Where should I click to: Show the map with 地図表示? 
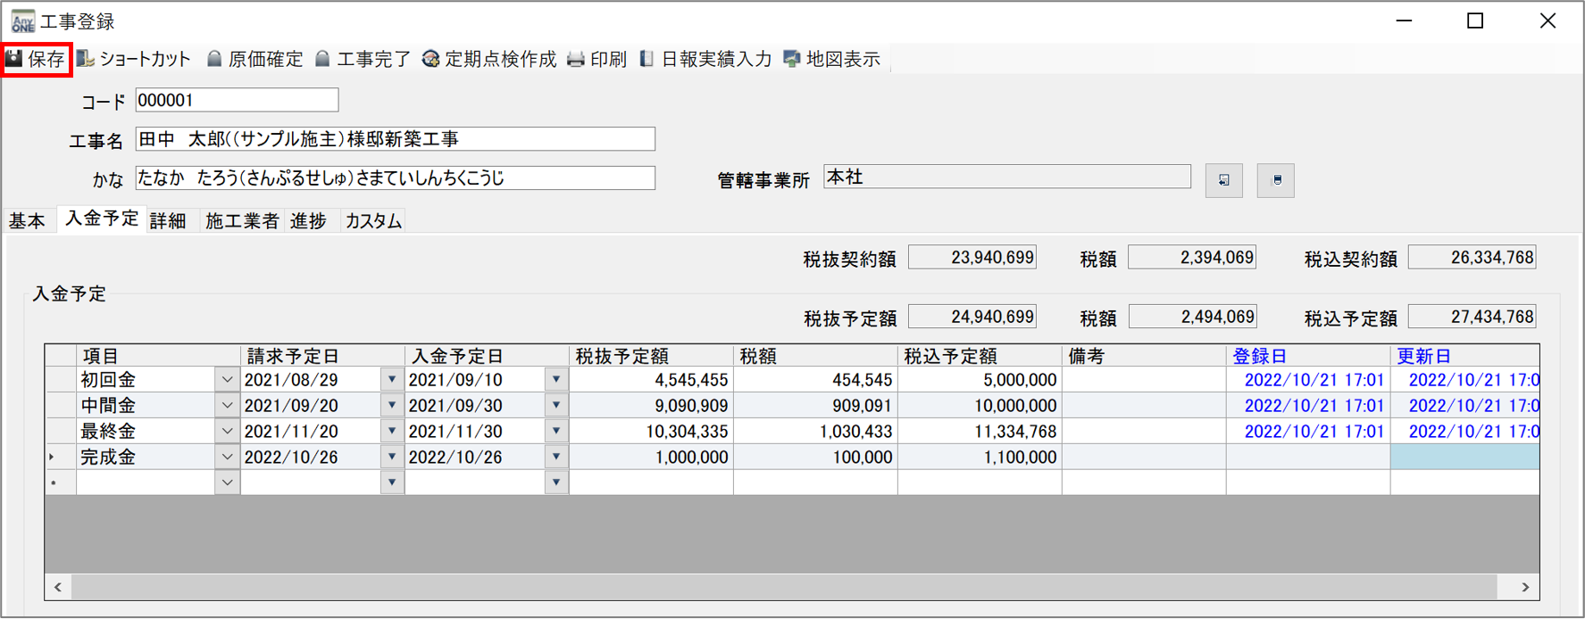point(831,60)
